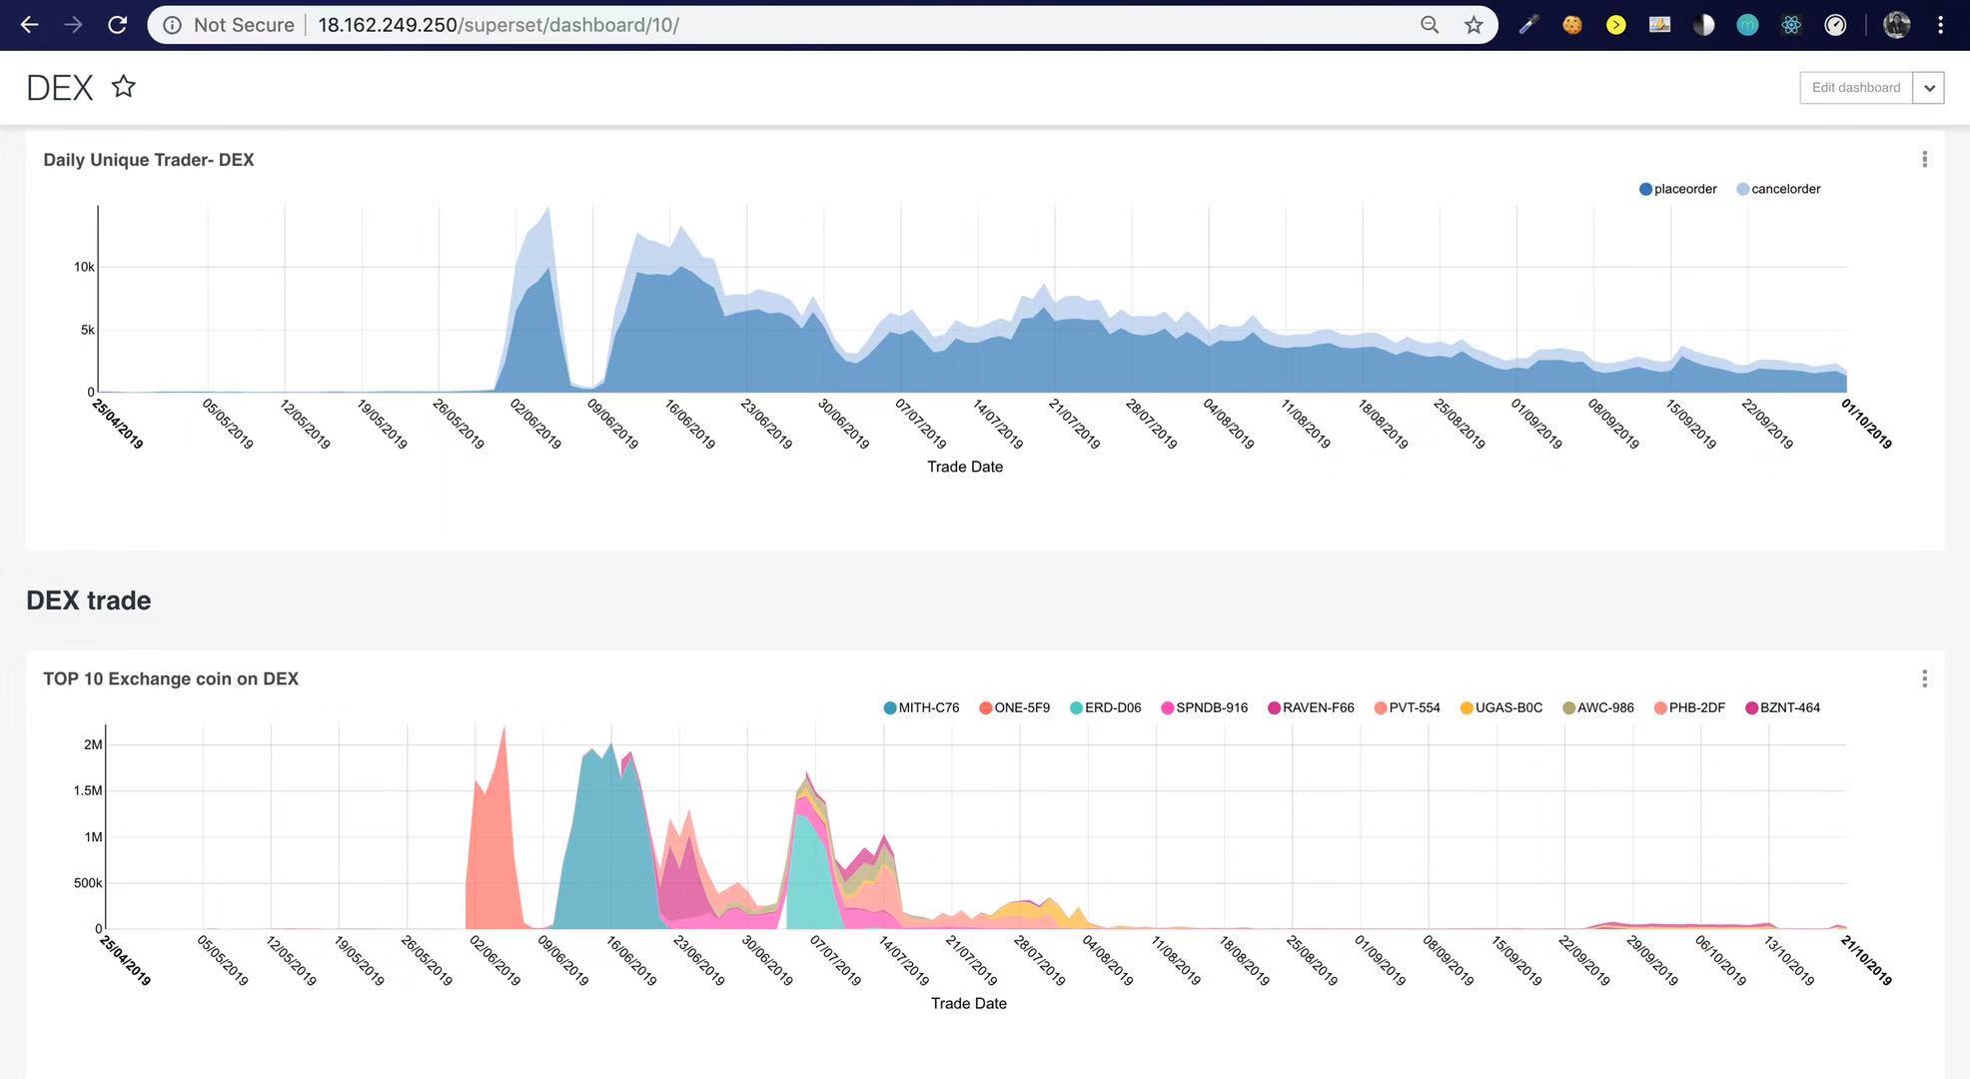Click the 2M y-axis label

93,744
